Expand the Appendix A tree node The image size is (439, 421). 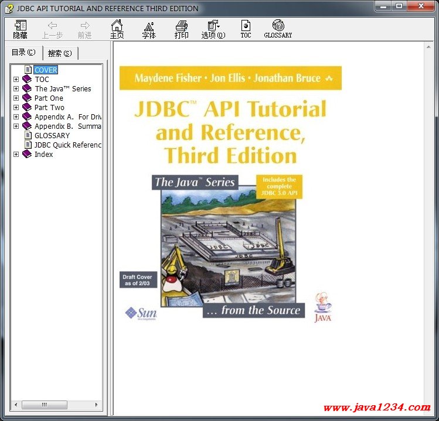tap(16, 117)
